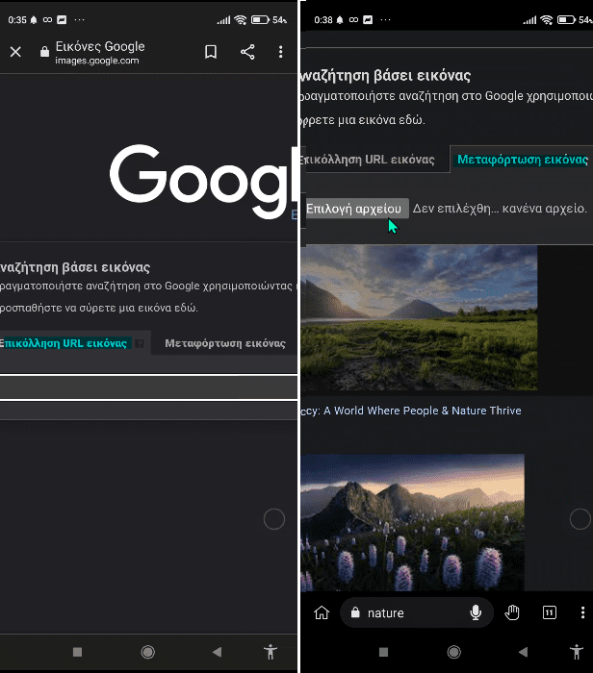The image size is (593, 673).
Task: Tap the lock icon beside images.google.com
Action: 44,52
